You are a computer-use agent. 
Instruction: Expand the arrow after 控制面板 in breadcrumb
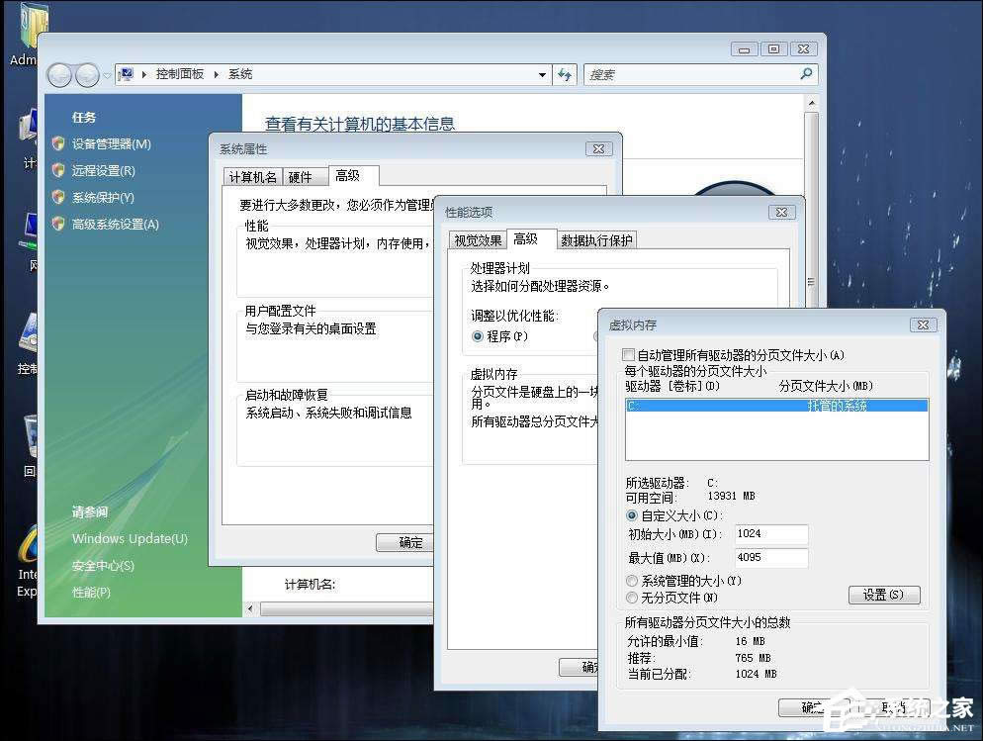[218, 75]
